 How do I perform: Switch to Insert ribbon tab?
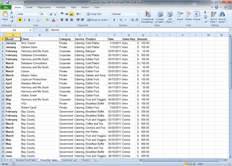point(29,7)
